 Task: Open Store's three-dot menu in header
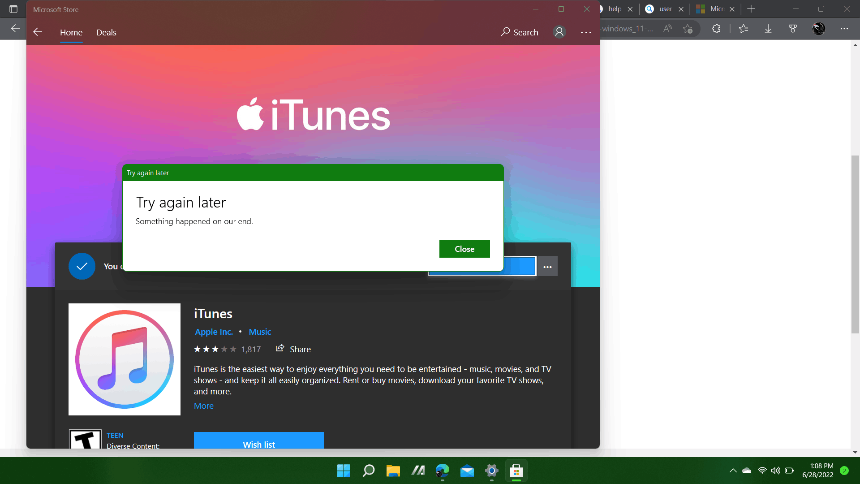[586, 32]
